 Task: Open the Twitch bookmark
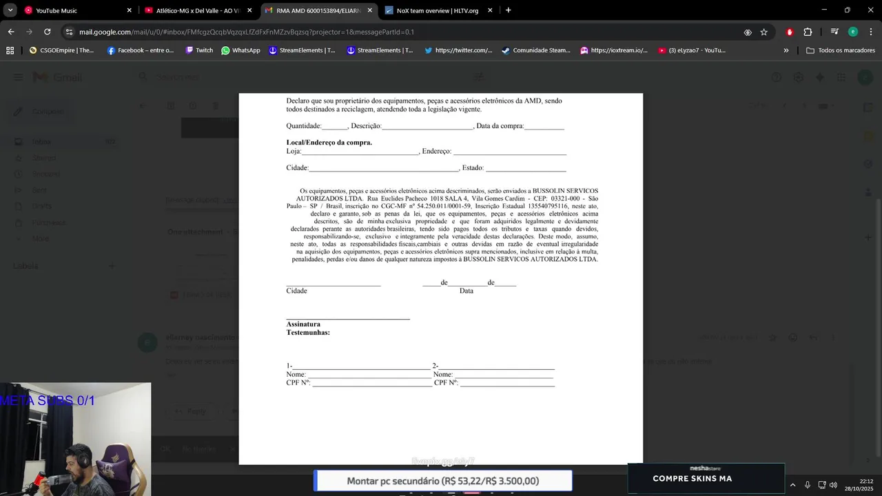199,50
